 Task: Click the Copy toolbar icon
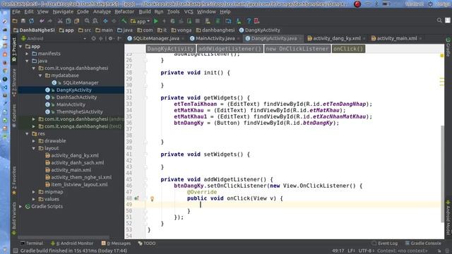click(69, 21)
